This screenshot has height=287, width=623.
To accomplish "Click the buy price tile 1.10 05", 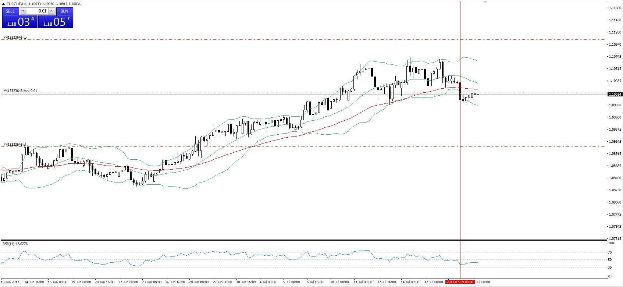I will (x=56, y=21).
